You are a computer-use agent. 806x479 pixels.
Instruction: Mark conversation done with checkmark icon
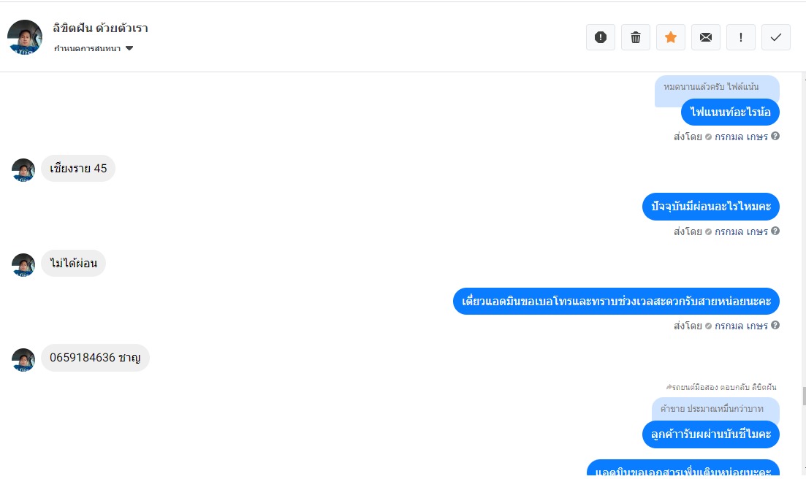click(775, 37)
